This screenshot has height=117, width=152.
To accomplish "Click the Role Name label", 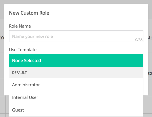I will tap(20, 26).
